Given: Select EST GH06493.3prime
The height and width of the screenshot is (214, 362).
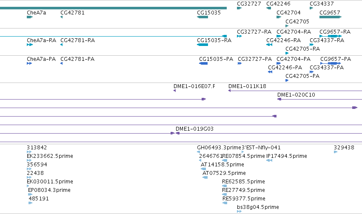Looking at the screenshot, I should click(219, 148).
